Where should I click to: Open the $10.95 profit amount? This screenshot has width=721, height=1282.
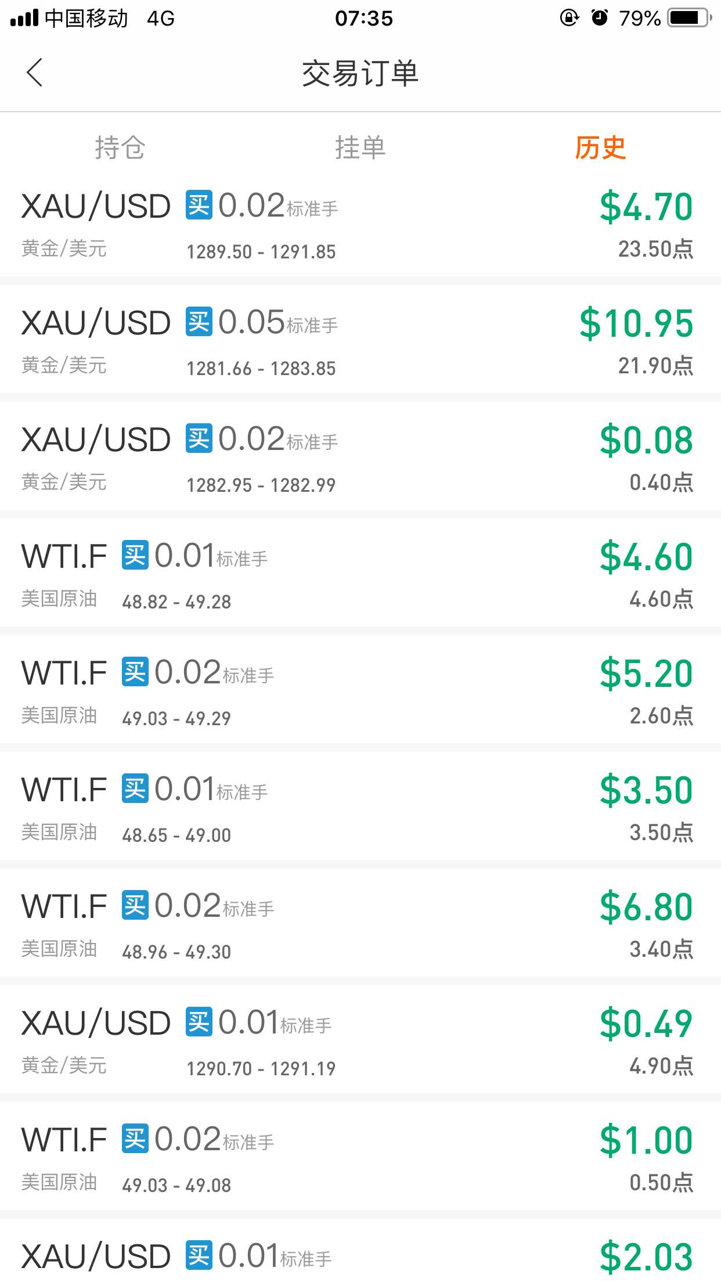pos(636,323)
